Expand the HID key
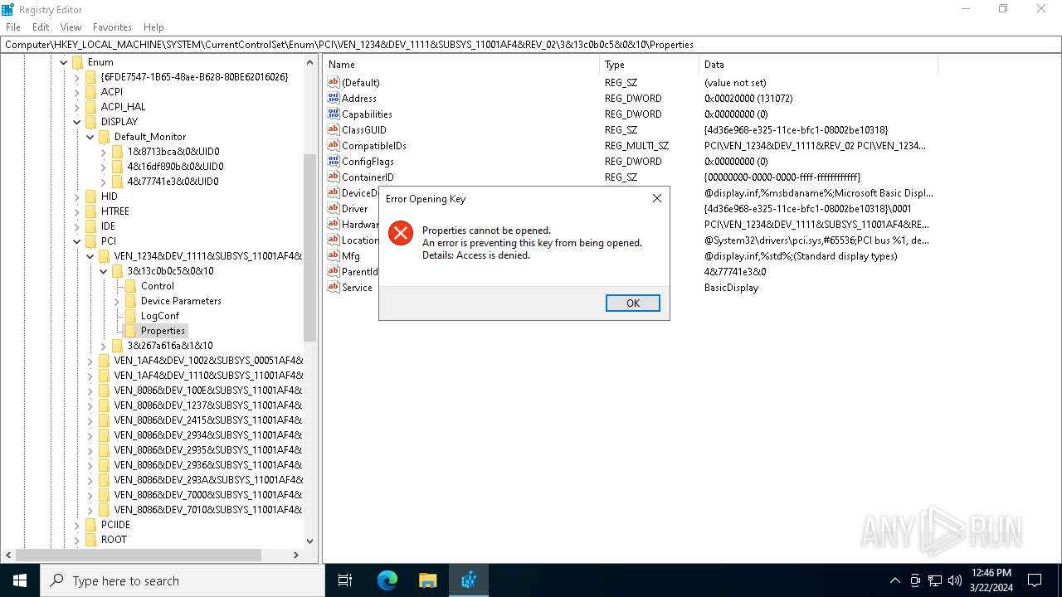Screen dimensions: 1062x597 [x=76, y=197]
